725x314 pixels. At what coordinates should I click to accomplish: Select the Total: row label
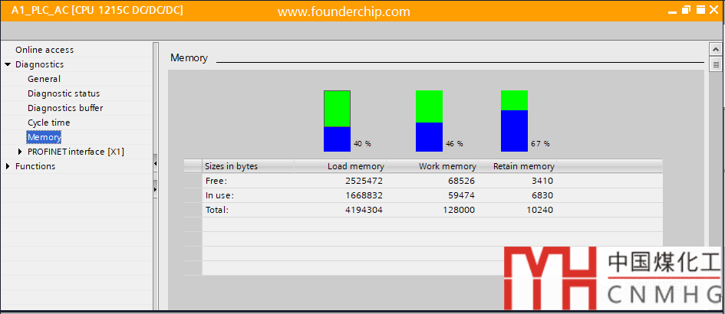[217, 210]
